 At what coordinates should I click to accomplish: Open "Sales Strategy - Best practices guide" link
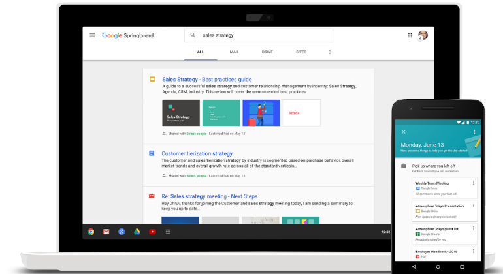click(x=207, y=79)
